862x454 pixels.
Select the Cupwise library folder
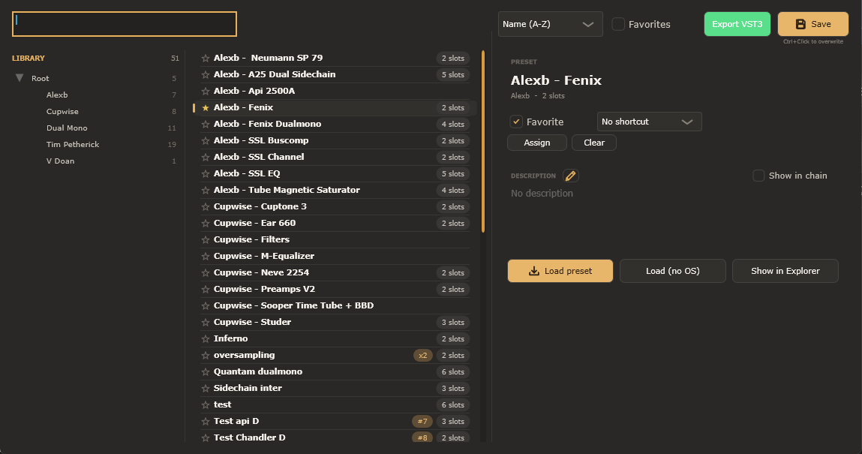[x=63, y=112]
